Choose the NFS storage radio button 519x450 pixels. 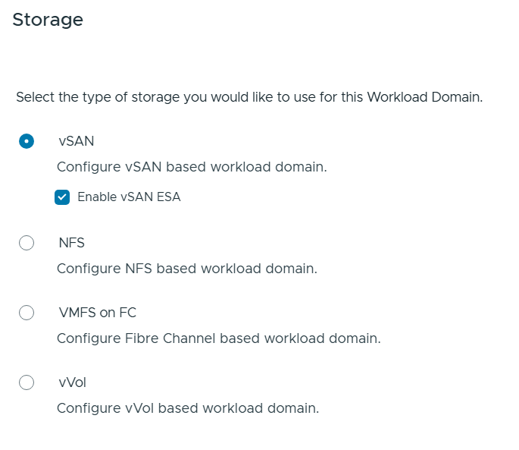[x=27, y=244]
